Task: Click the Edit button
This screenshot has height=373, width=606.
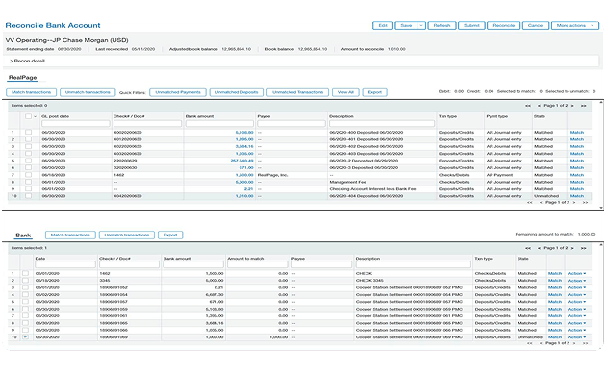Action: (x=383, y=26)
